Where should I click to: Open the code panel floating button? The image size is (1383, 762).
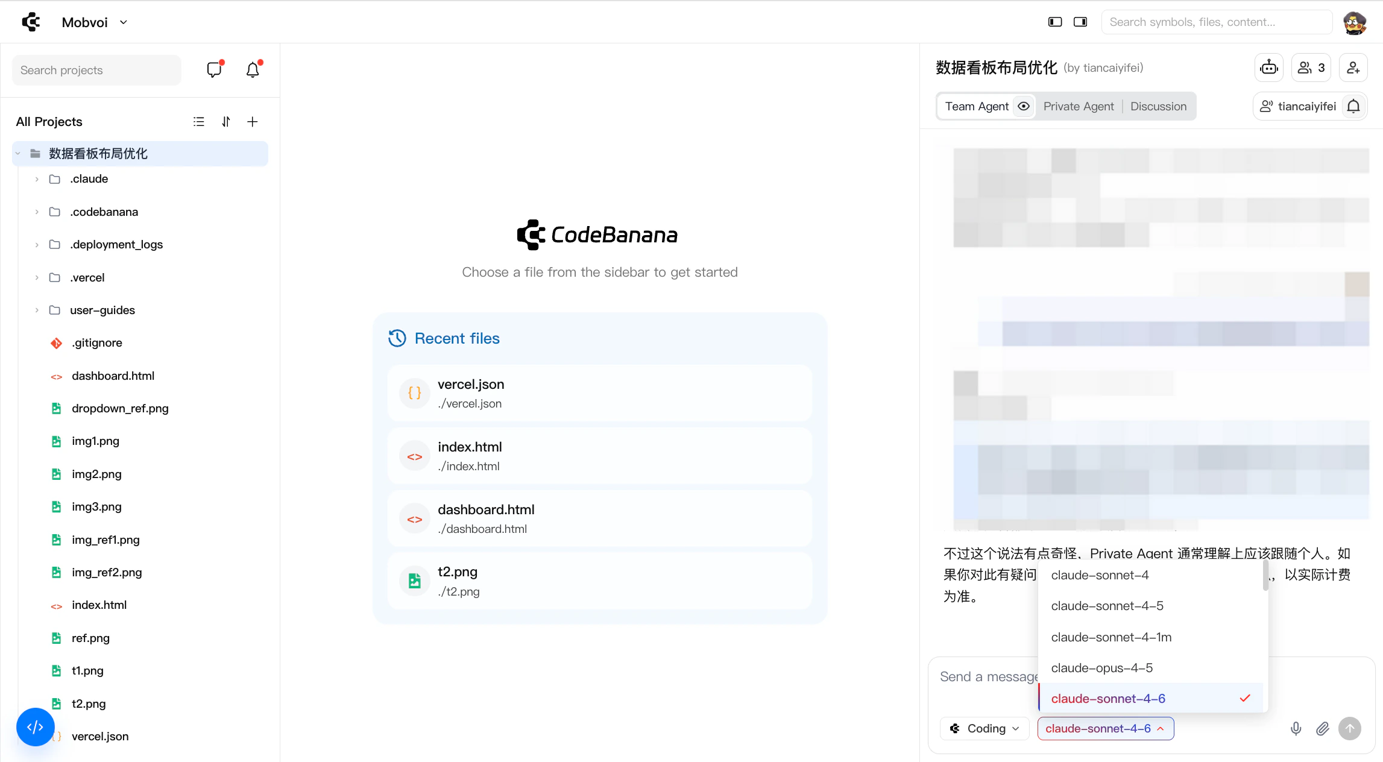pos(35,727)
